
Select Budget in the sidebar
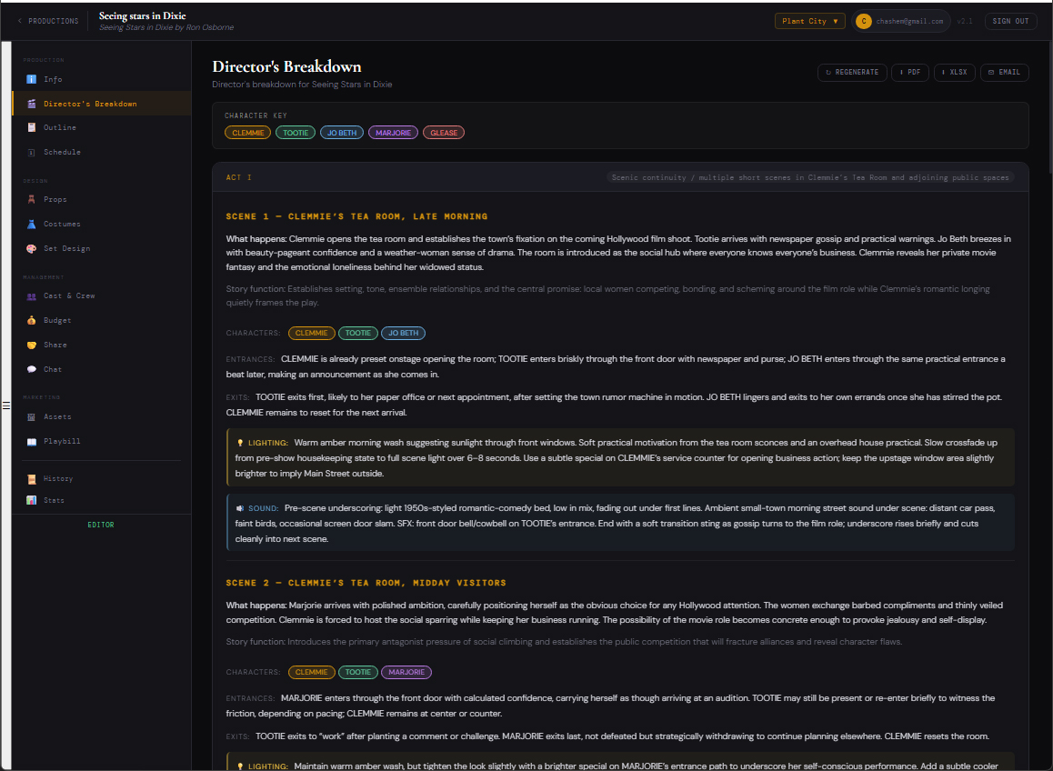click(x=102, y=320)
